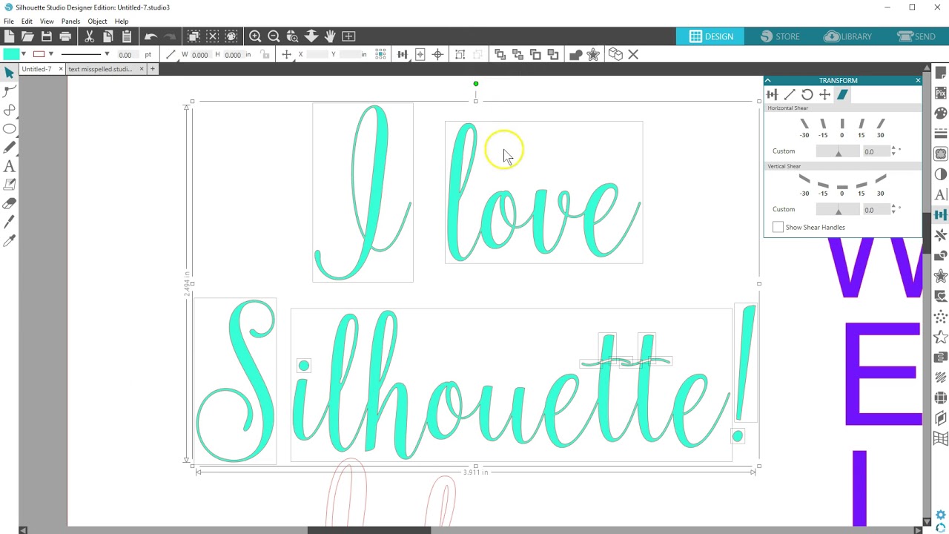Select the Eyedropper tool
This screenshot has width=949, height=534.
coord(10,240)
